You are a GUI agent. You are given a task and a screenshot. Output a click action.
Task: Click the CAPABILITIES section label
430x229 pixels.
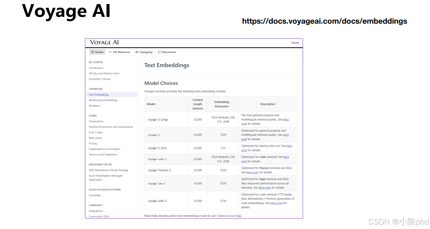[x=96, y=89]
